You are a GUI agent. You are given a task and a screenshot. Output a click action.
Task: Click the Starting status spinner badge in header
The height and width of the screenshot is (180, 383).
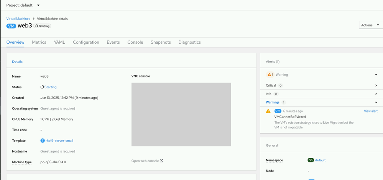coord(42,26)
